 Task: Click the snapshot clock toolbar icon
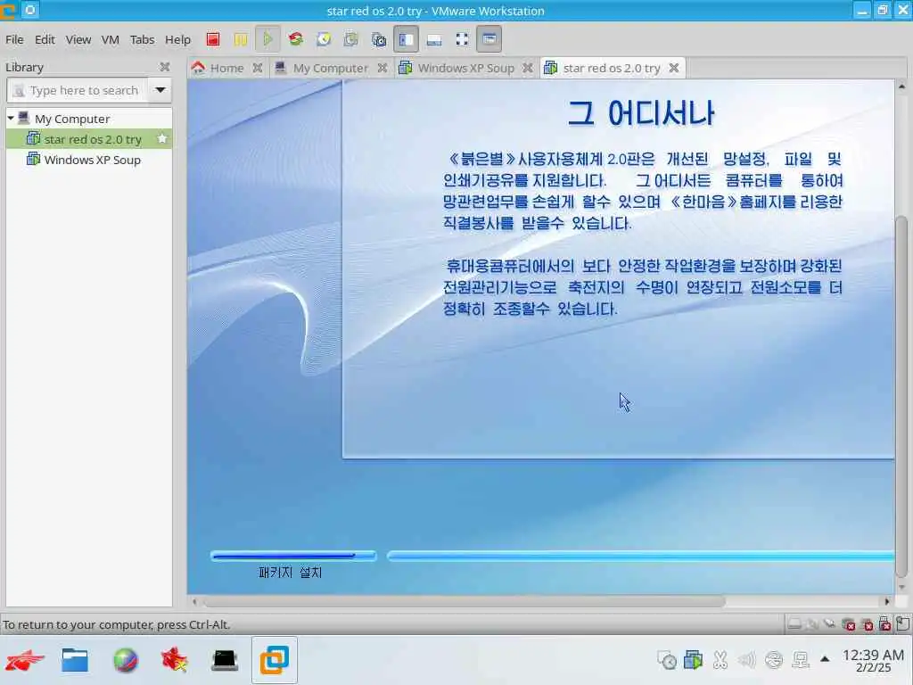324,39
